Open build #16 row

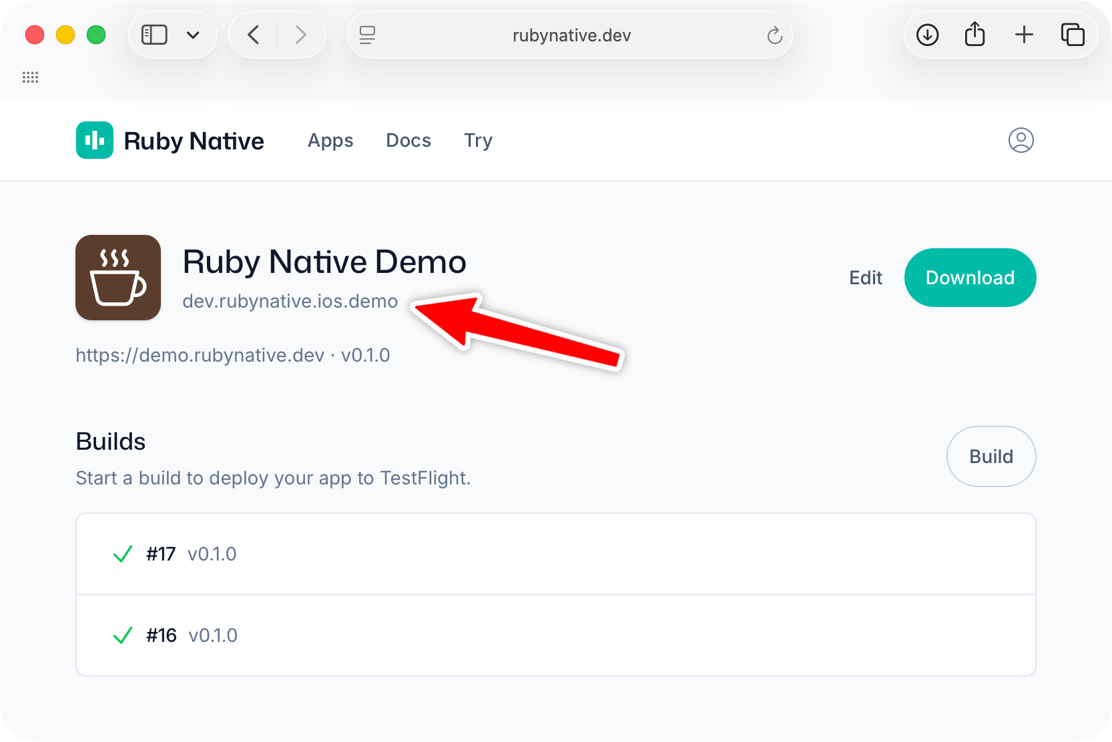click(556, 635)
